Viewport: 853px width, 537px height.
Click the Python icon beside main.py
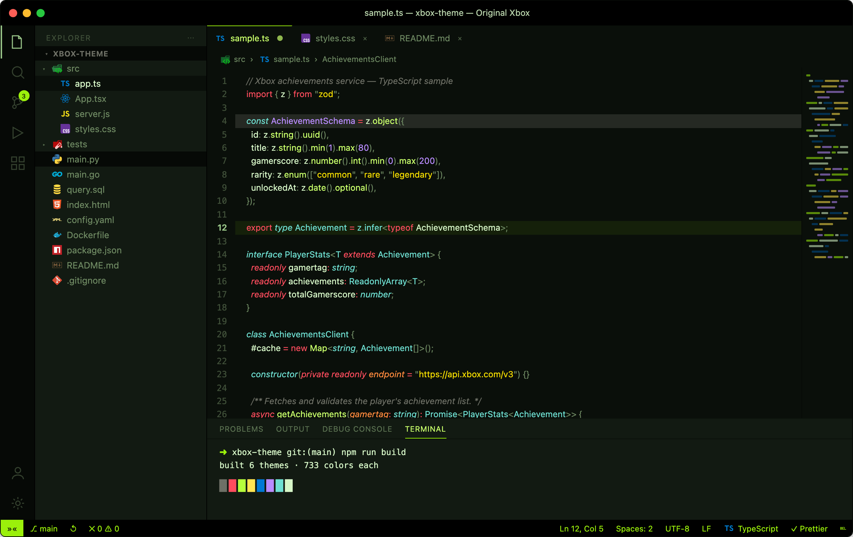(57, 159)
